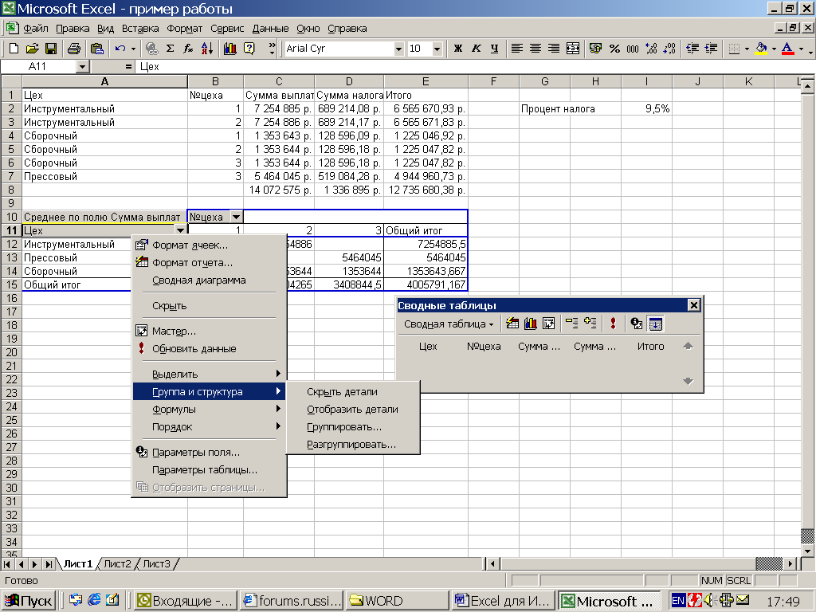This screenshot has height=612, width=816.
Task: Click the №цеха field button in the pivot toolbar
Action: [x=484, y=347]
